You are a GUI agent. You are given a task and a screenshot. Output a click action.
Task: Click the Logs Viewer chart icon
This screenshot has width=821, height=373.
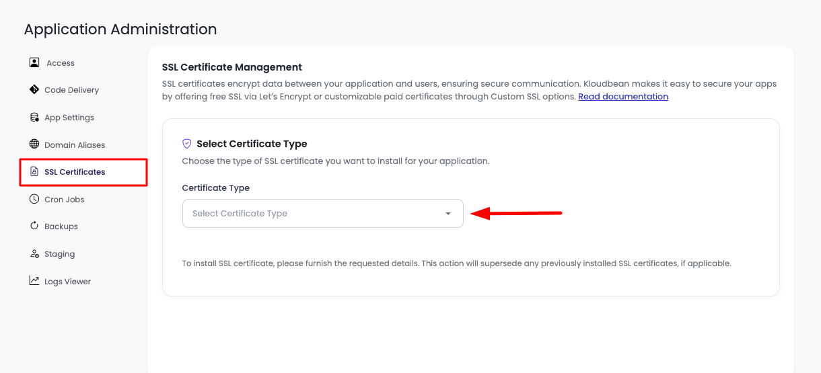[34, 281]
